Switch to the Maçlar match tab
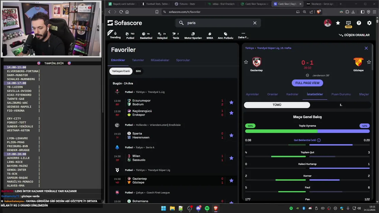Viewport: 379px width, 213px height. 364,94
